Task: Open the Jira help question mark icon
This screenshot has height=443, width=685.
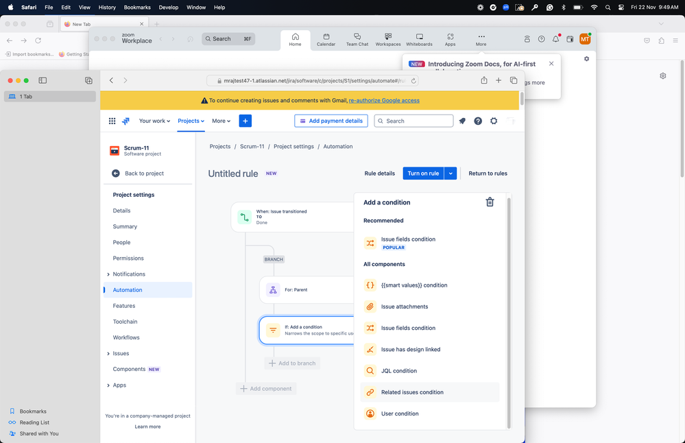Action: [478, 121]
